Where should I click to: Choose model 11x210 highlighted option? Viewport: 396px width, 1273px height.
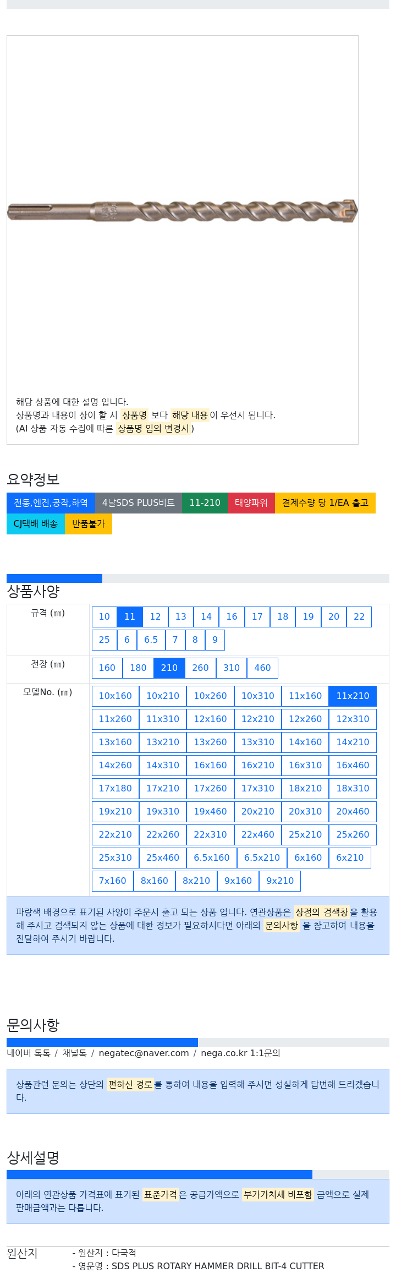click(x=353, y=696)
